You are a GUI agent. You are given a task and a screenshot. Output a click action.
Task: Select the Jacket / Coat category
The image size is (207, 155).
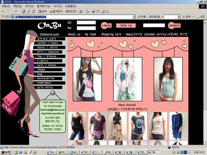(x=48, y=43)
